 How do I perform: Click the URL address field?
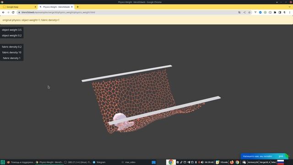(x=127, y=12)
